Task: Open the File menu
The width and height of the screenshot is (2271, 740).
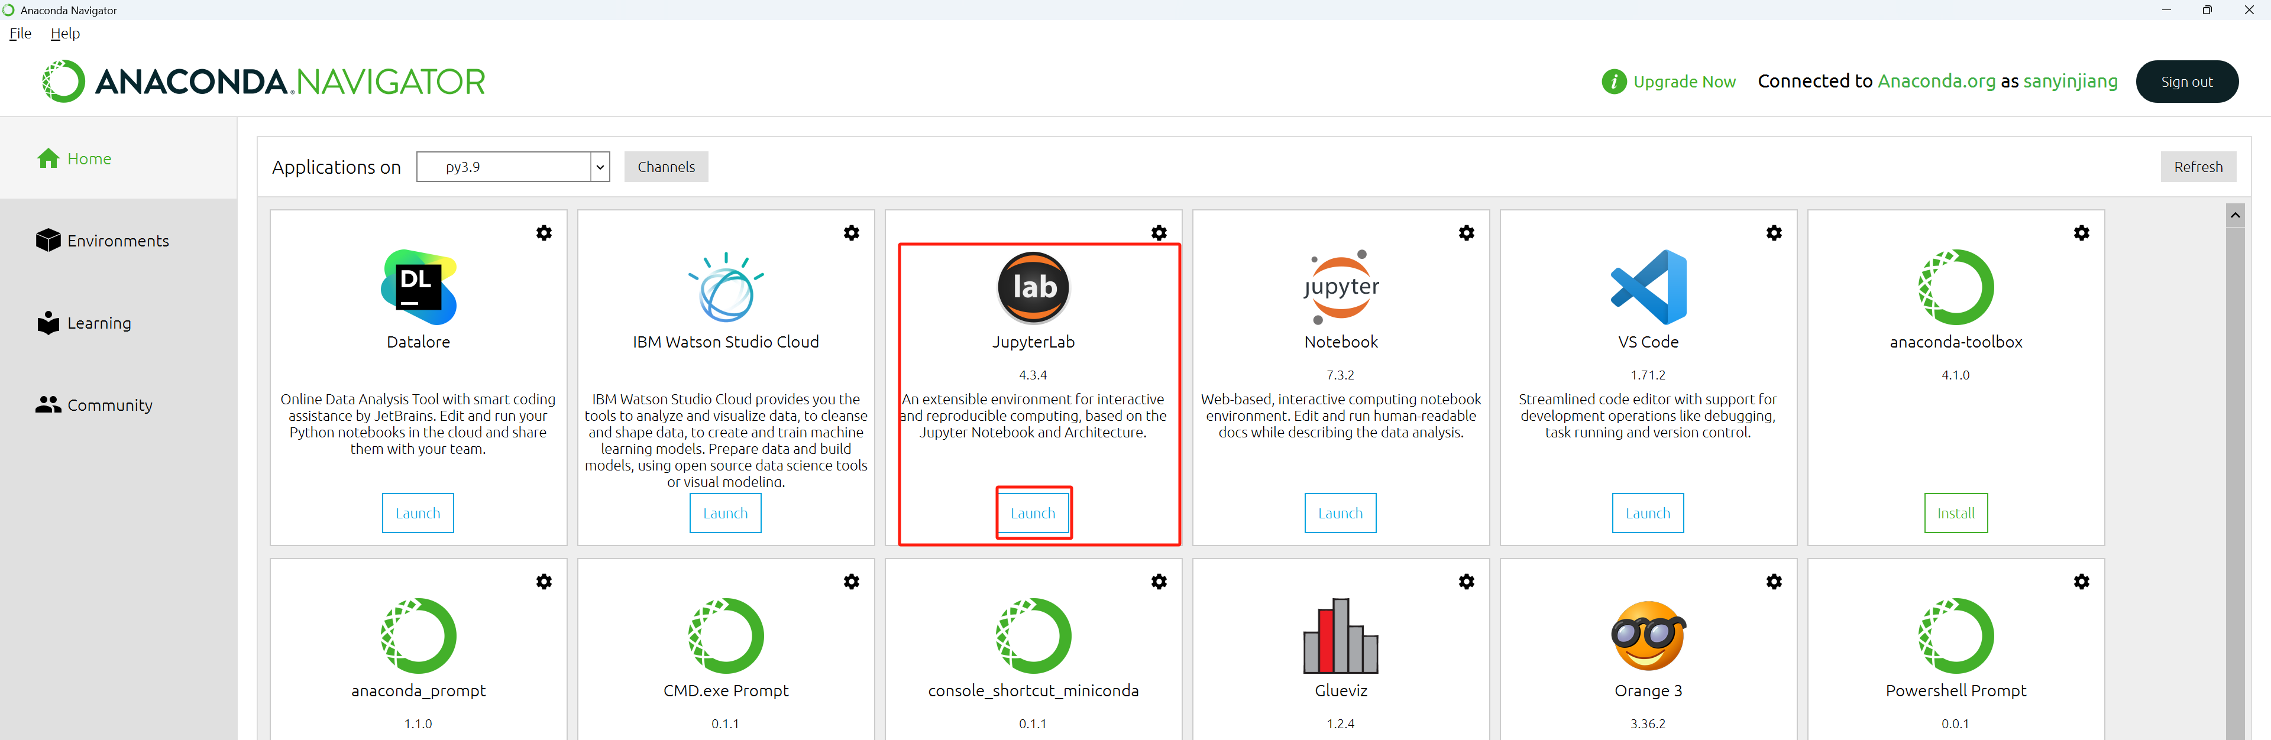Action: [20, 34]
